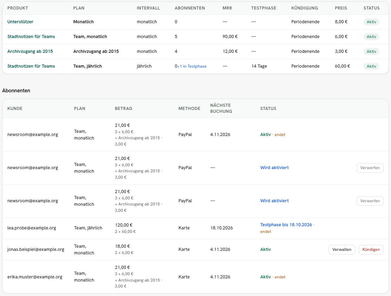Open the Archivzugang ab 2015 product link
The width and height of the screenshot is (391, 296).
coord(30,51)
